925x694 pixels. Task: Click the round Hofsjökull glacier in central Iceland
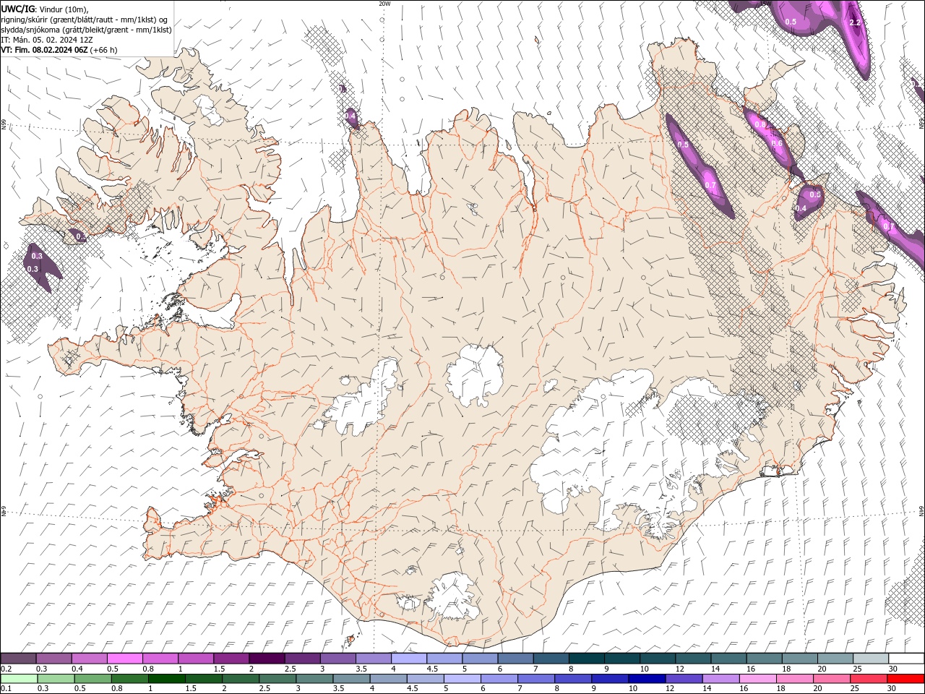(x=475, y=374)
